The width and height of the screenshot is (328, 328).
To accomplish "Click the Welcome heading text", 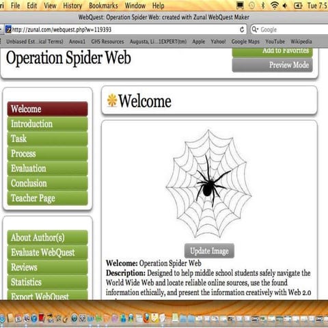I will [145, 101].
